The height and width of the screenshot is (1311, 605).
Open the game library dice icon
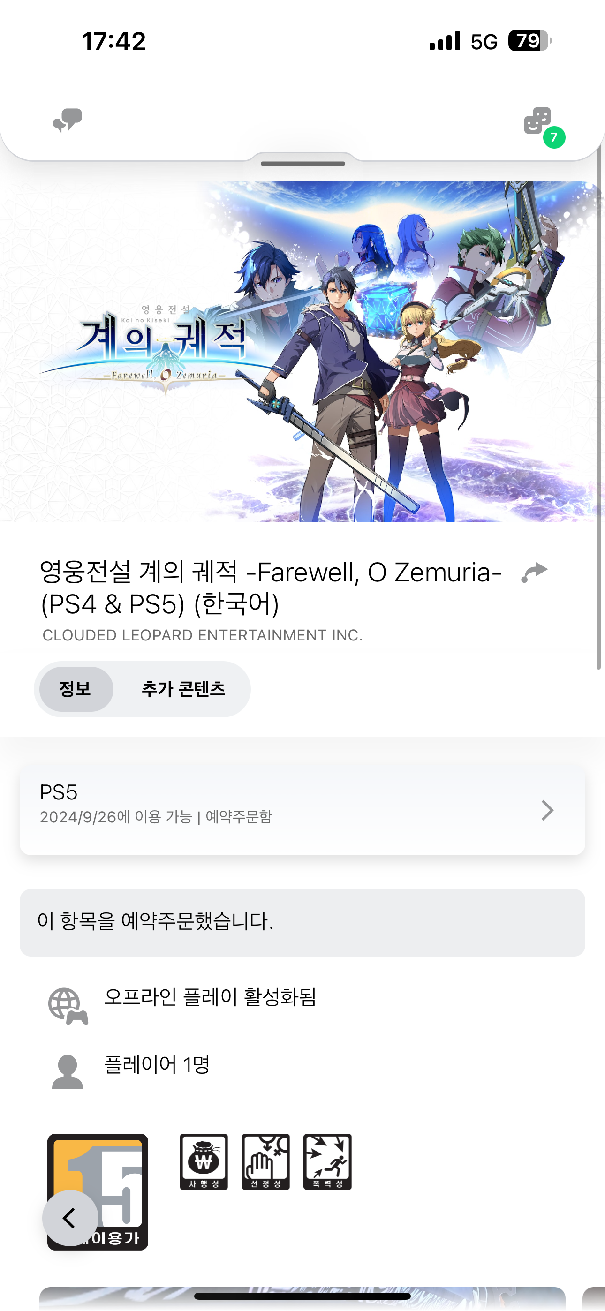point(537,121)
